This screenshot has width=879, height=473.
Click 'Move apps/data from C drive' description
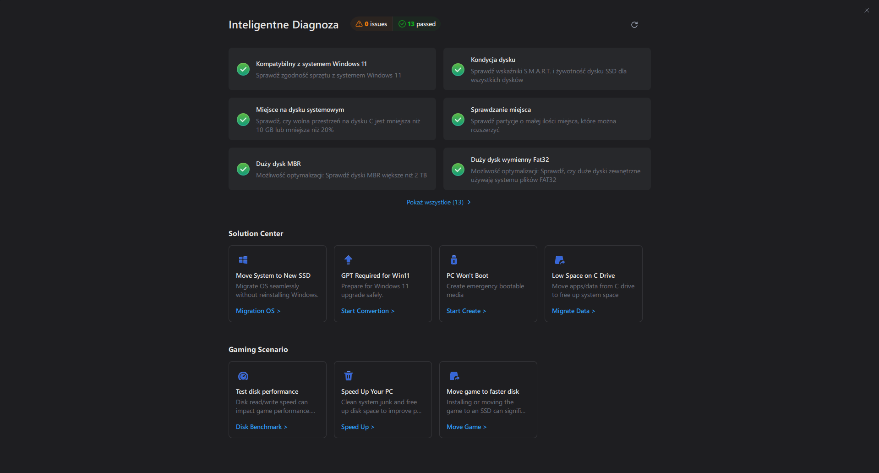[593, 291]
